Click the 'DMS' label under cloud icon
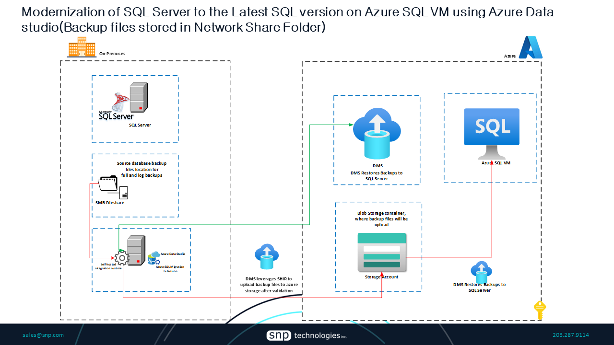 point(377,166)
